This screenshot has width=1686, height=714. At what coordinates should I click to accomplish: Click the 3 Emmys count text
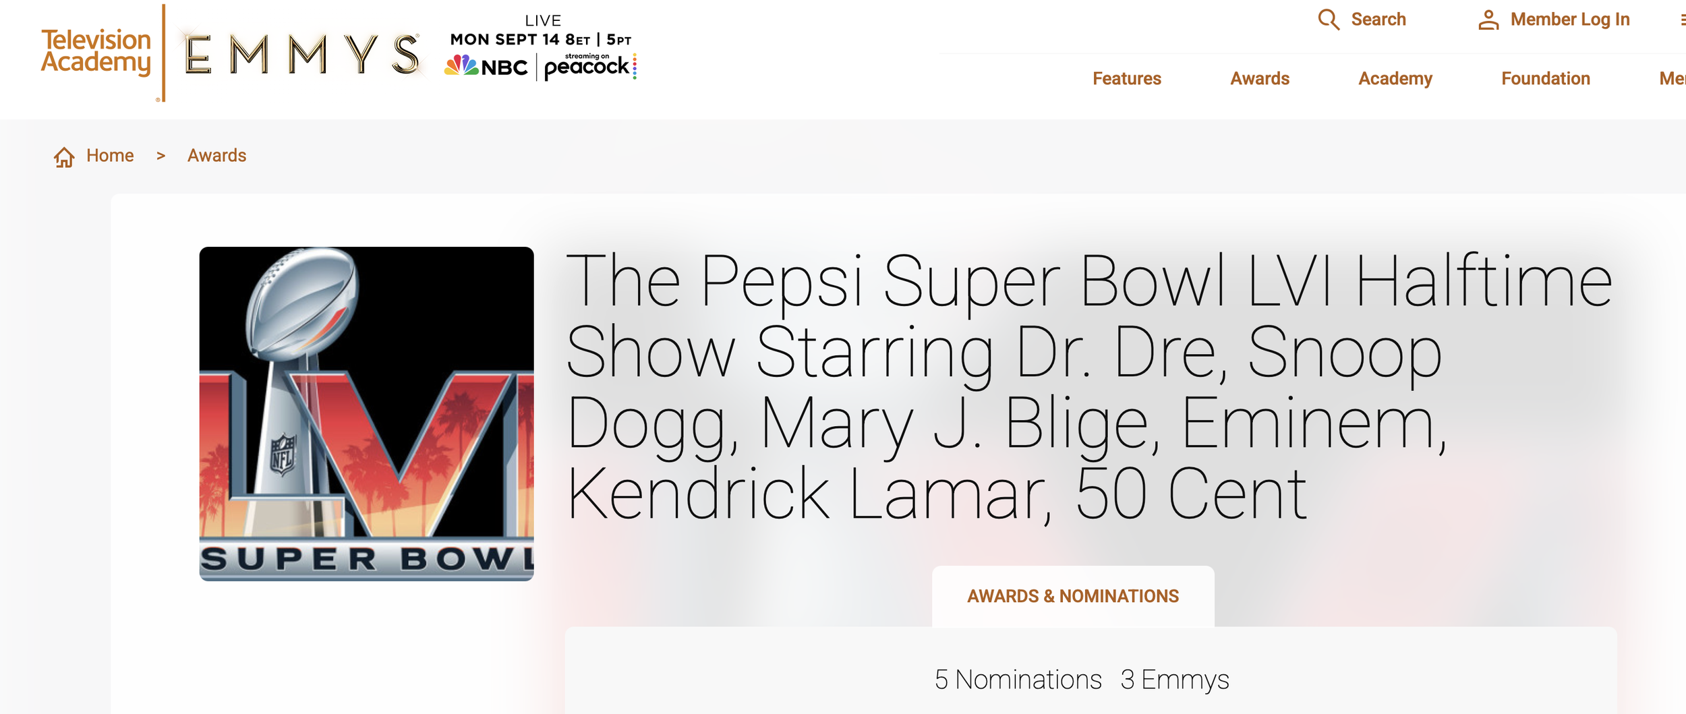(x=1175, y=680)
